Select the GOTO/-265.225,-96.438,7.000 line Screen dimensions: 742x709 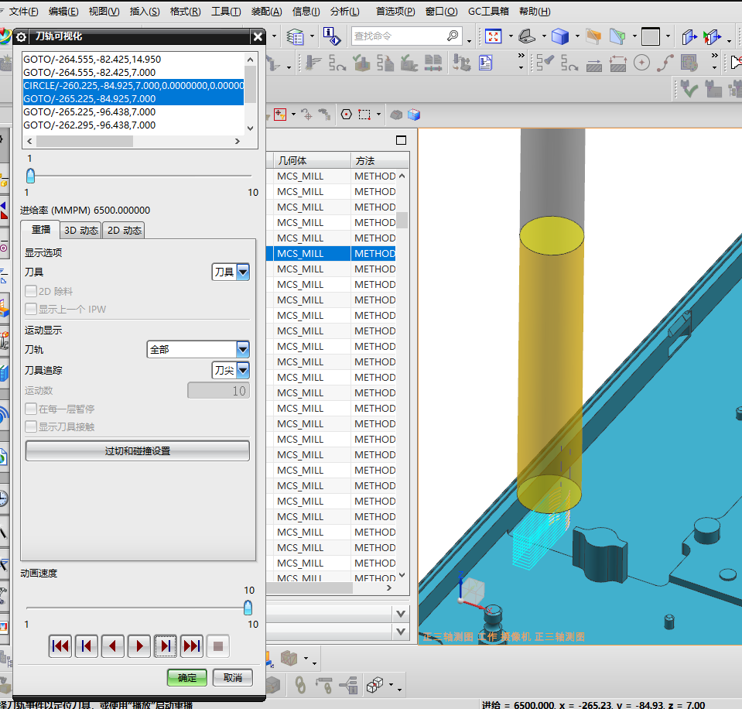pyautogui.click(x=89, y=111)
